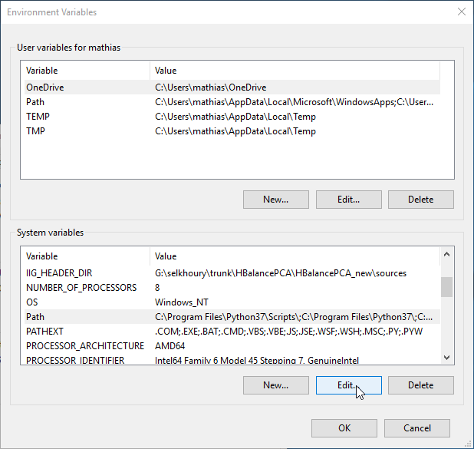
Task: Select the PROCESSOR_ARCHITECTURE system variable
Action: (232, 346)
